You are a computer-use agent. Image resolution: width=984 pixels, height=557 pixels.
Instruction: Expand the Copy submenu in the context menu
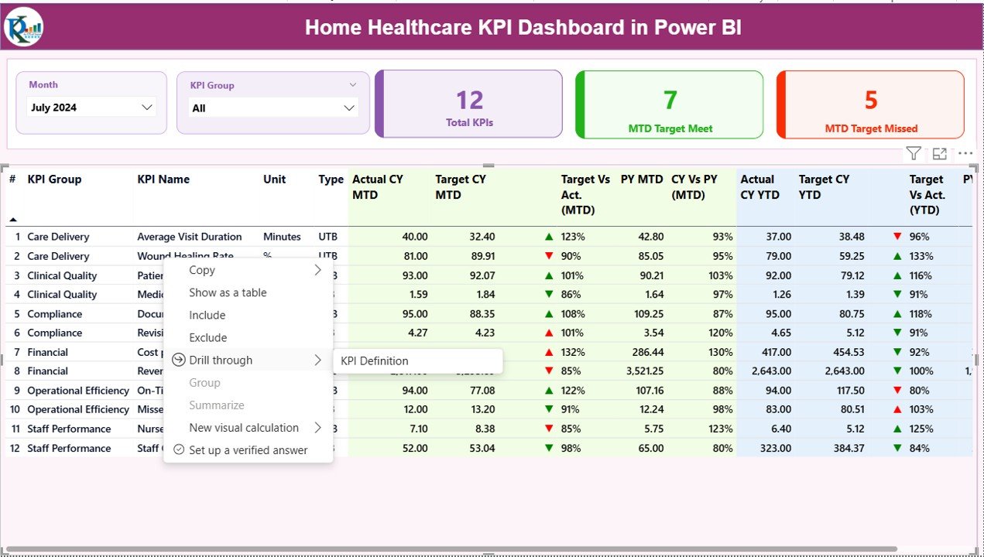point(317,270)
